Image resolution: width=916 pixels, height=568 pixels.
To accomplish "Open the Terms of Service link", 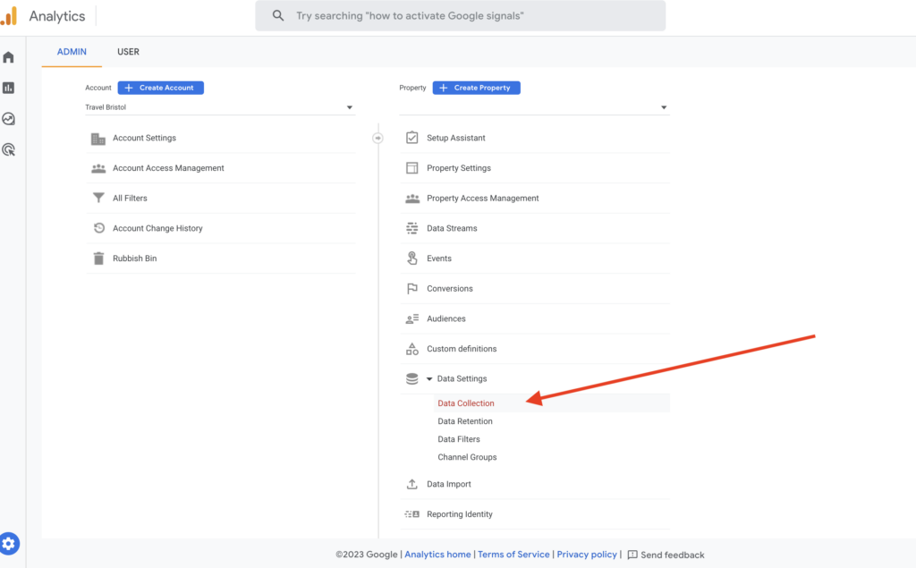I will [x=513, y=555].
